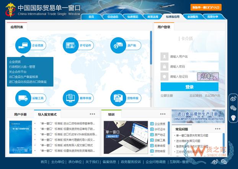
Task: Open the blue user manual cover thumbnail
Action: tap(21, 137)
